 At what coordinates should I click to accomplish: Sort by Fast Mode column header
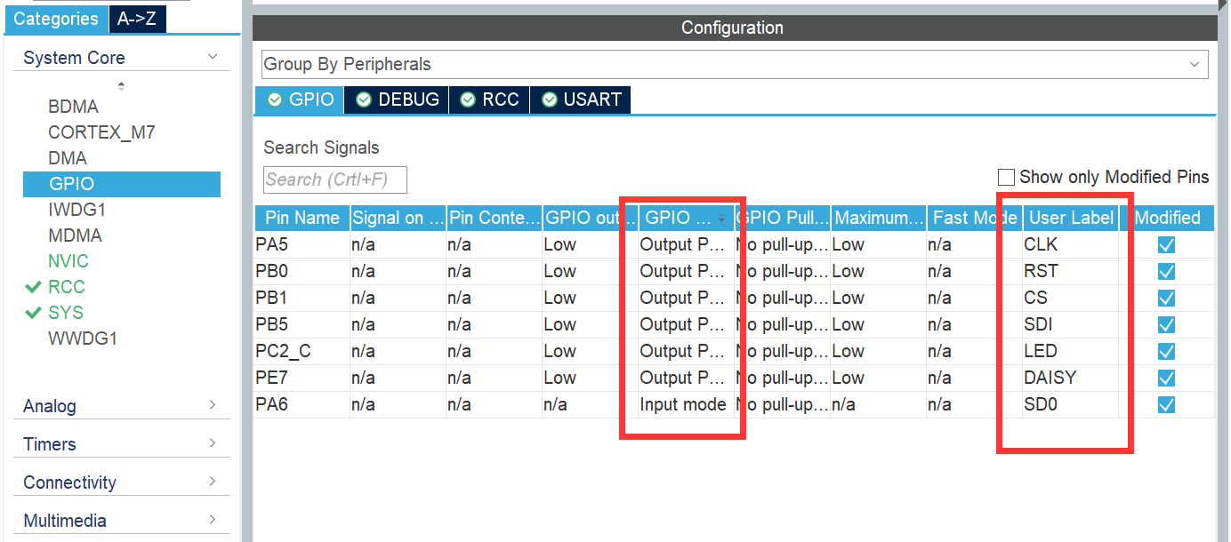(x=974, y=218)
